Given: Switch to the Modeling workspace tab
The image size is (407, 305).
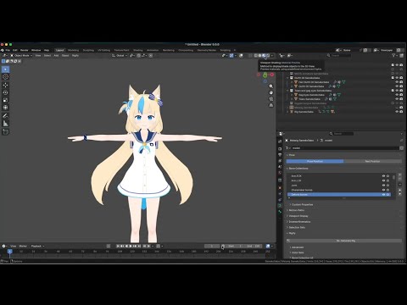Looking at the screenshot, I should pyautogui.click(x=73, y=50).
